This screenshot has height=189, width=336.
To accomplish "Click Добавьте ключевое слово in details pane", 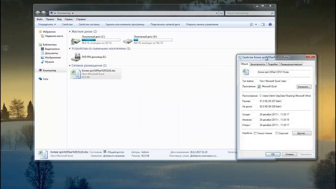I will 204,156.
